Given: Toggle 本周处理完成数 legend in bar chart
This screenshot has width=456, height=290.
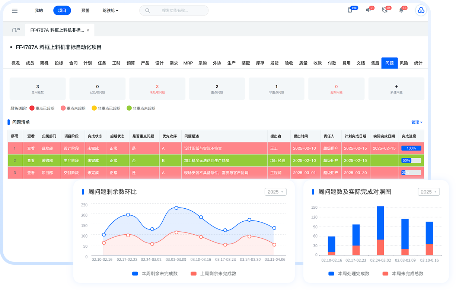Looking at the screenshot, I should [349, 274].
